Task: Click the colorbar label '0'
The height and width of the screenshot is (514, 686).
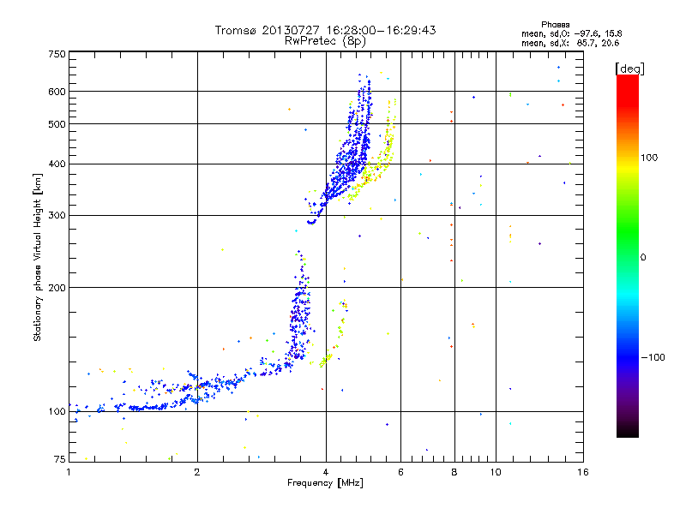Action: click(x=642, y=258)
